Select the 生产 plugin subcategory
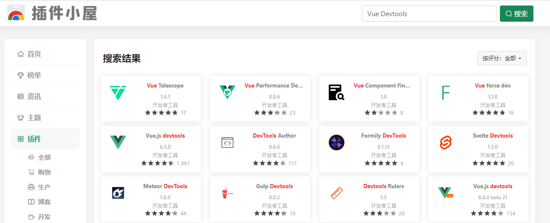Image resolution: width=550 pixels, height=223 pixels. click(x=45, y=187)
